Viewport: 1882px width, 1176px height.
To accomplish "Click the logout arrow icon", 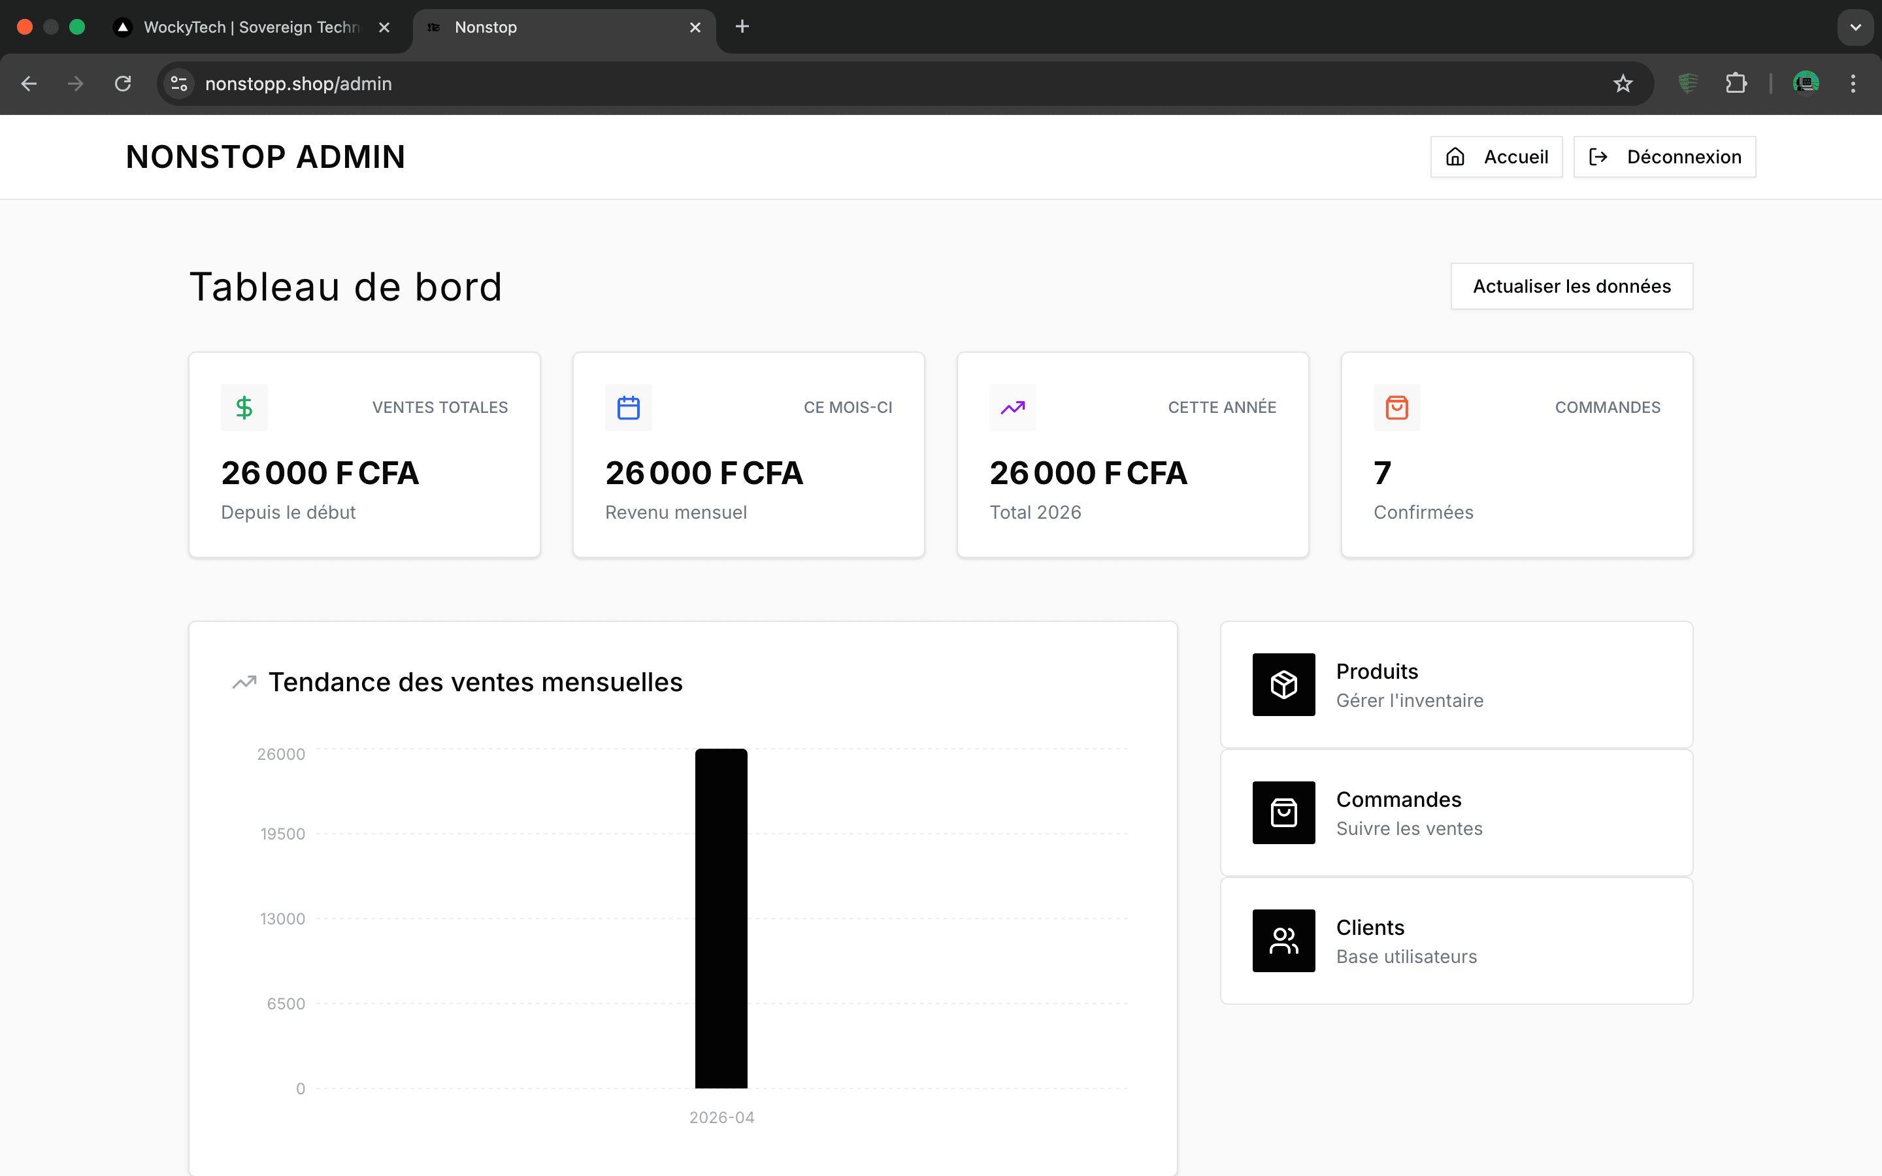I will tap(1598, 157).
